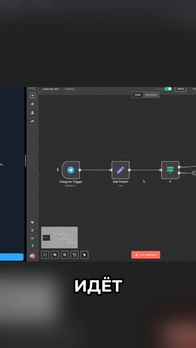The image size is (196, 348).
Task: Click the red lightning trigger icon
Action: pyautogui.click(x=58, y=170)
